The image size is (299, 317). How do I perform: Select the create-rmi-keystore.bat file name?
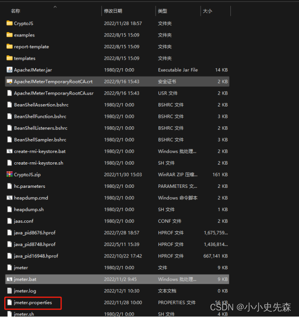[40, 151]
